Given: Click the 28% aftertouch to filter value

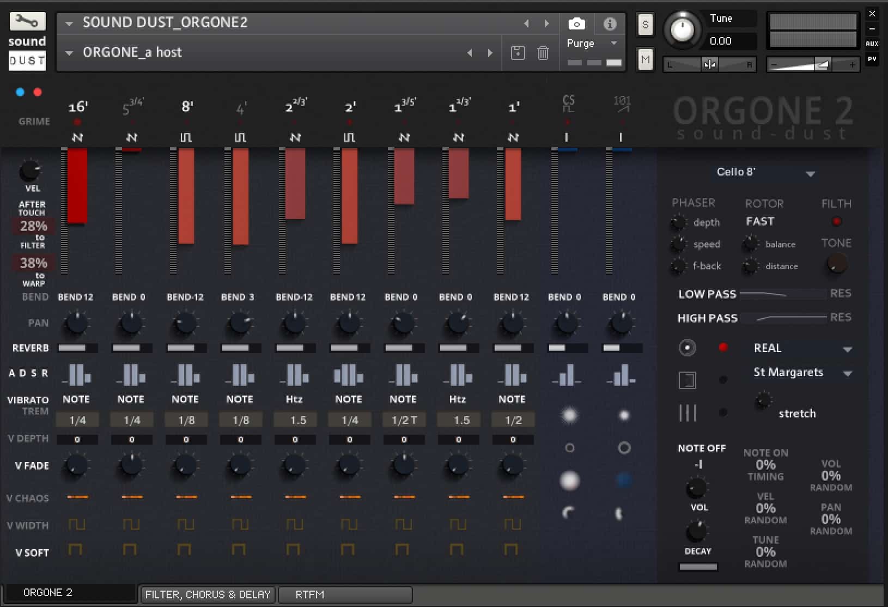Looking at the screenshot, I should (x=33, y=226).
